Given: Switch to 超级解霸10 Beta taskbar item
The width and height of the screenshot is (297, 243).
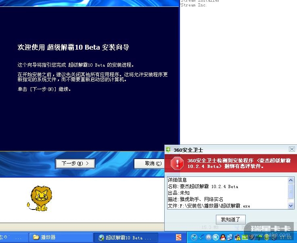Looking at the screenshot, I should (x=126, y=237).
